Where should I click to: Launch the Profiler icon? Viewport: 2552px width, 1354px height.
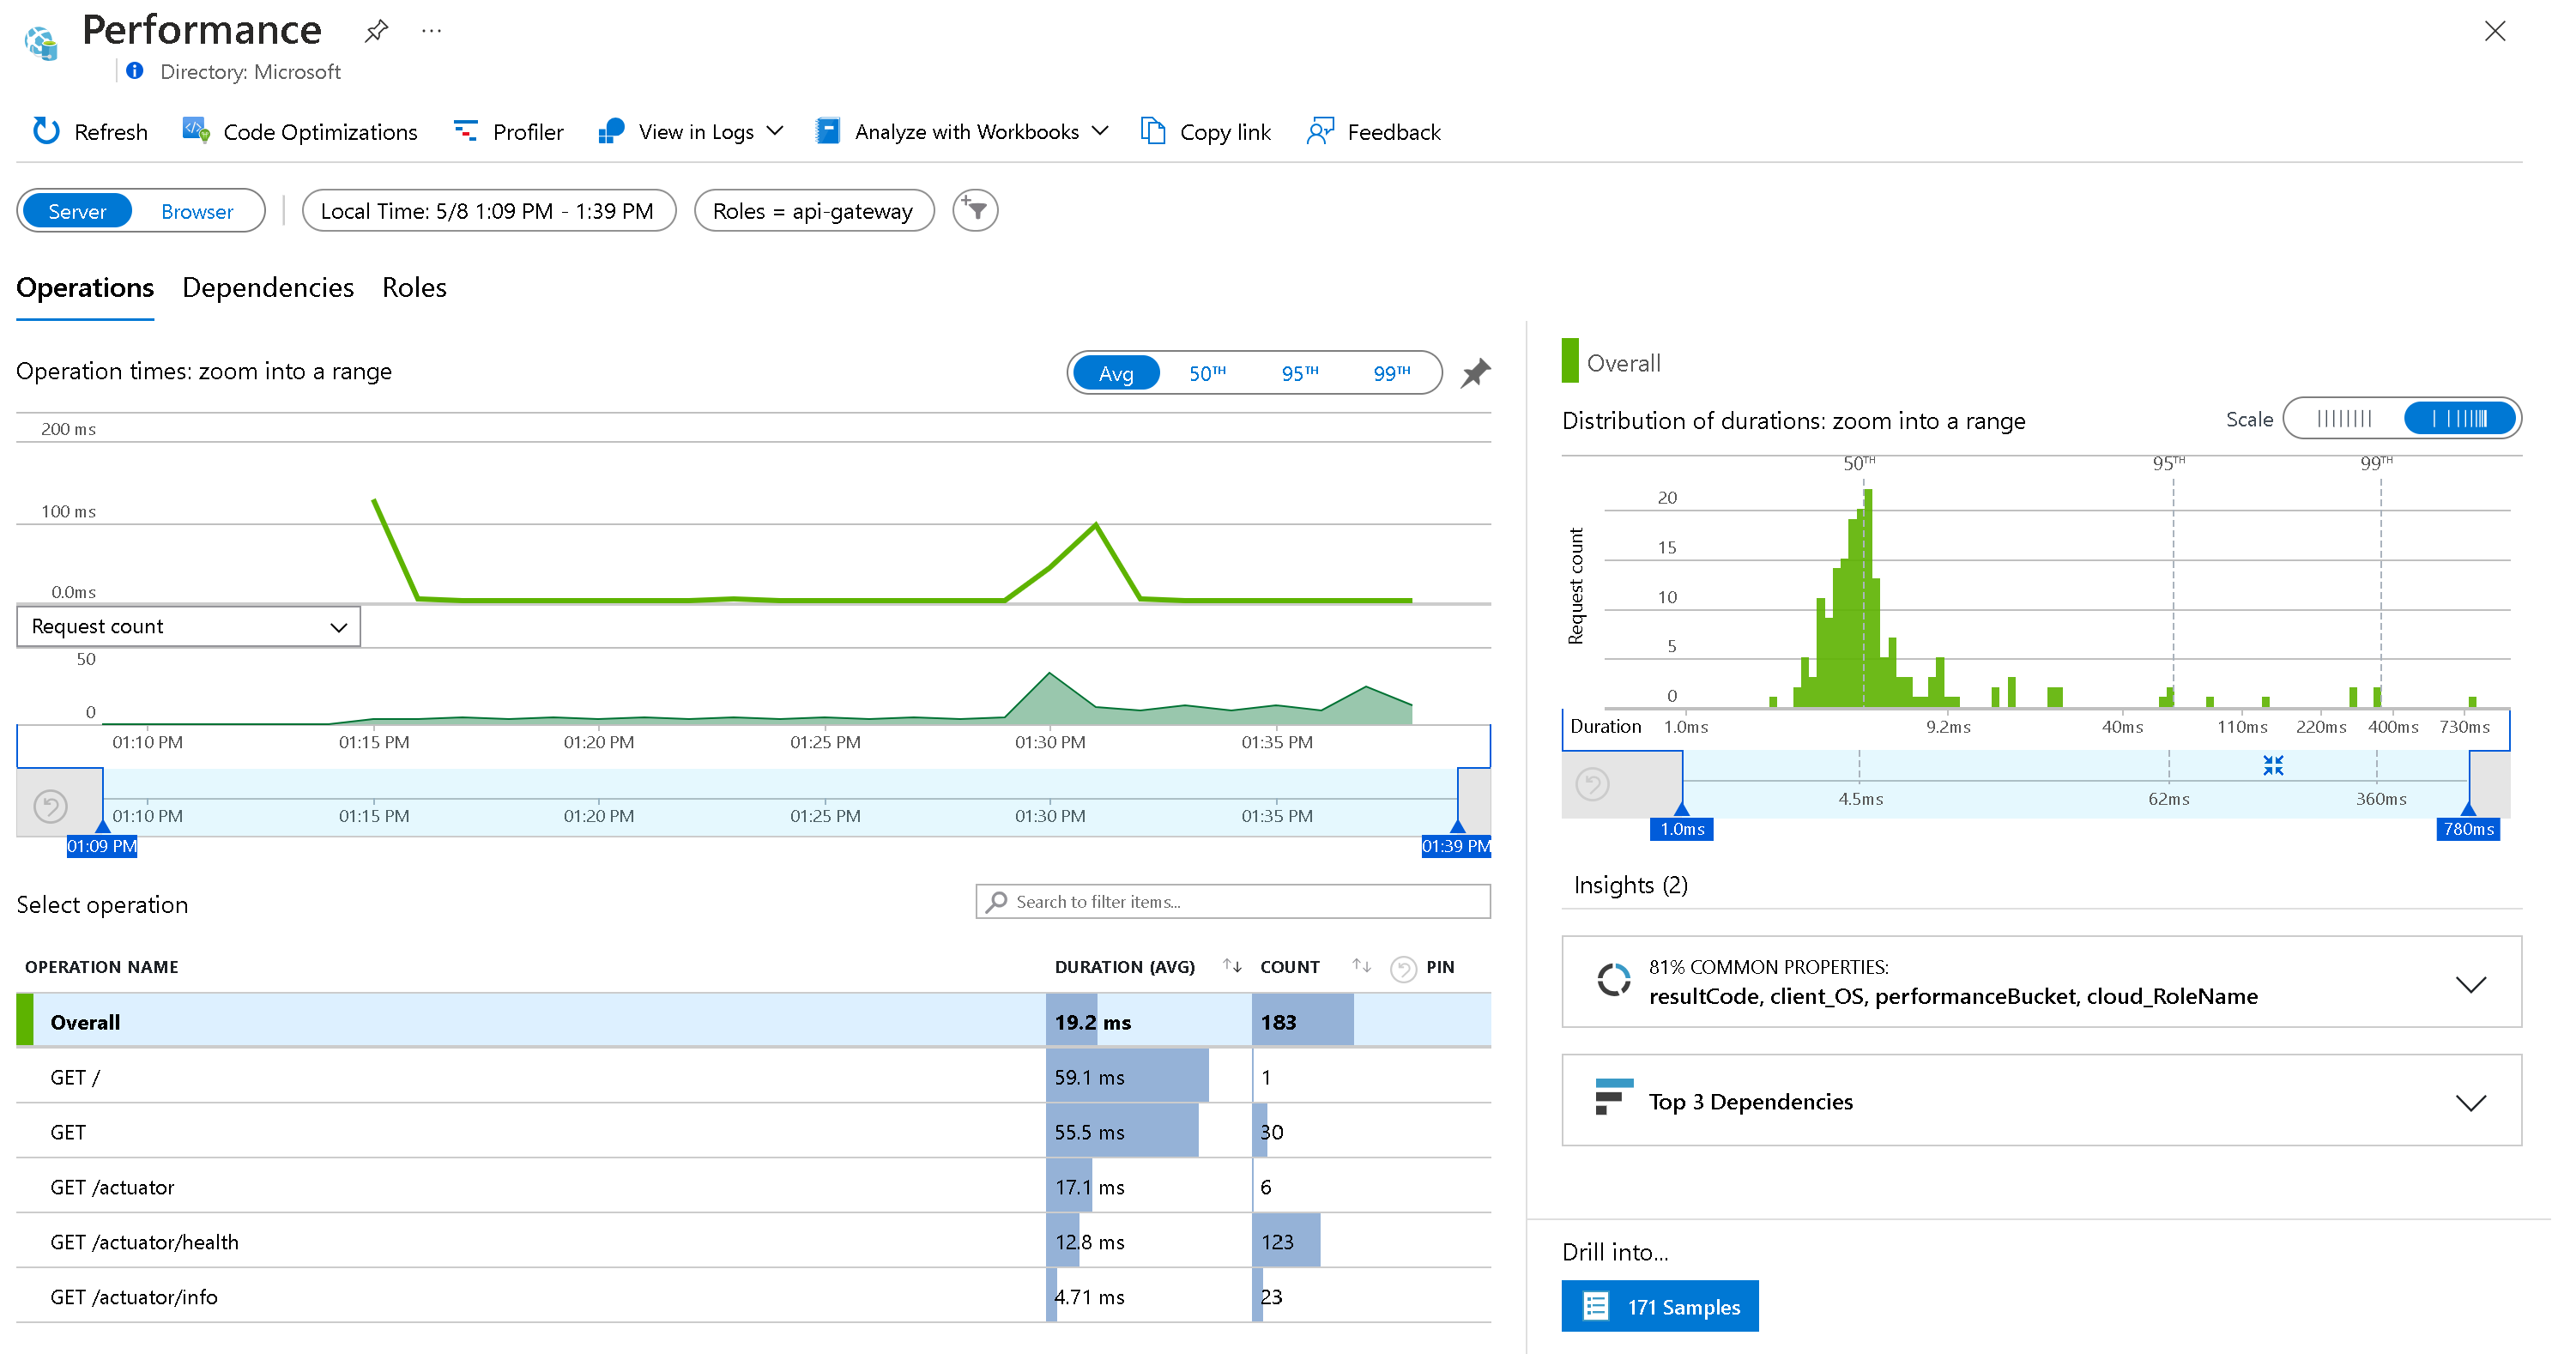pyautogui.click(x=466, y=130)
